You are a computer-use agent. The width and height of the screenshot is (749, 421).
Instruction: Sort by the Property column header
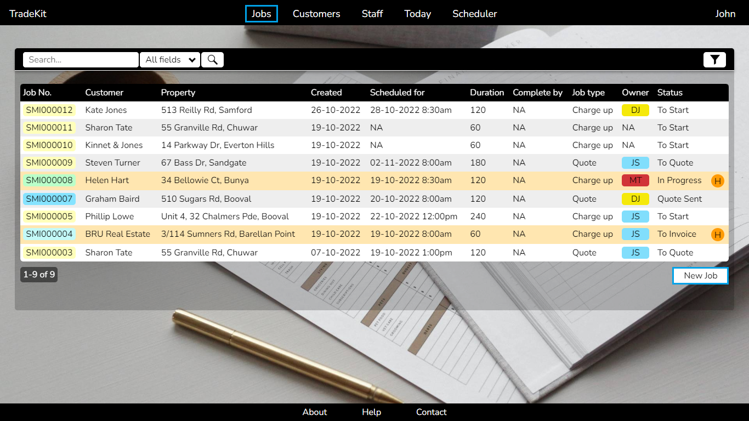tap(178, 93)
